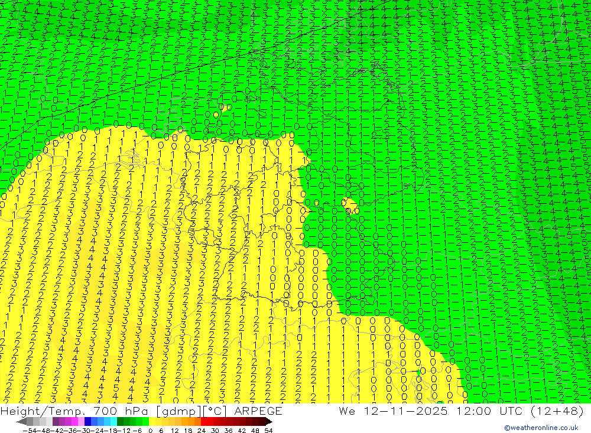Click the dark maroon right arrow of legend
This screenshot has height=433, width=591.
pyautogui.click(x=269, y=421)
